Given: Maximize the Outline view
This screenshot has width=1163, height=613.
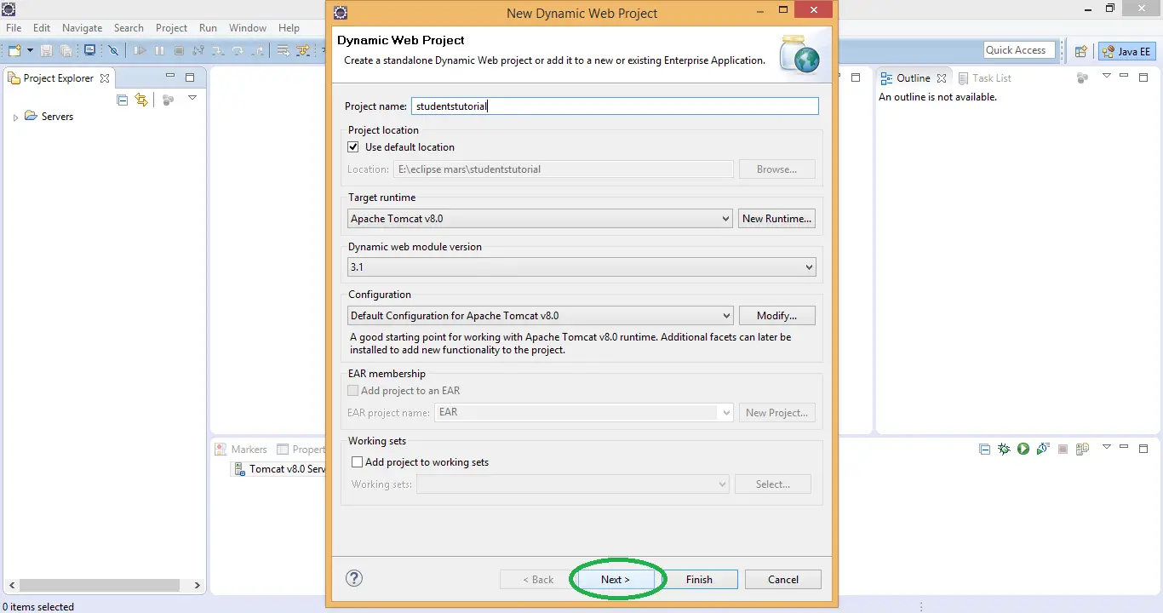Looking at the screenshot, I should [1143, 77].
